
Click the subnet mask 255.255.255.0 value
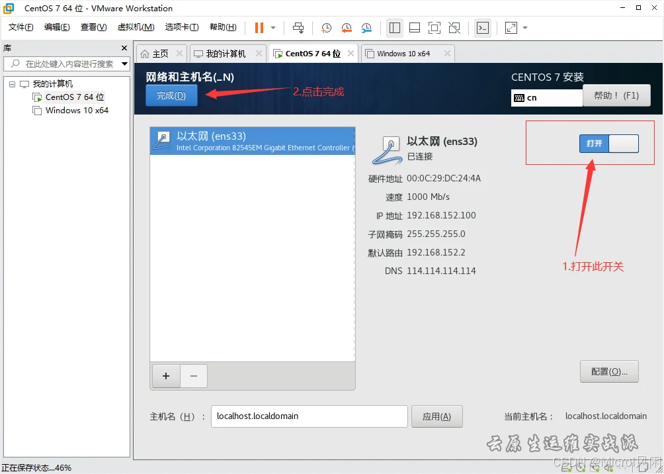coord(436,234)
